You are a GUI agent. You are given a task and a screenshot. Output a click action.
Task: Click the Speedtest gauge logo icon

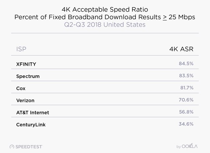[12, 147]
